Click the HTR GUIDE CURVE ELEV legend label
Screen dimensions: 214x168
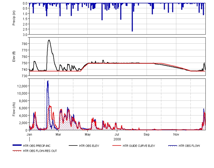[x=139, y=146]
